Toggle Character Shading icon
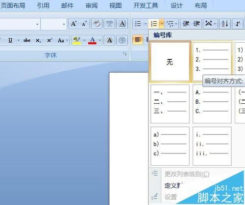245x205 pixels. pos(110,40)
